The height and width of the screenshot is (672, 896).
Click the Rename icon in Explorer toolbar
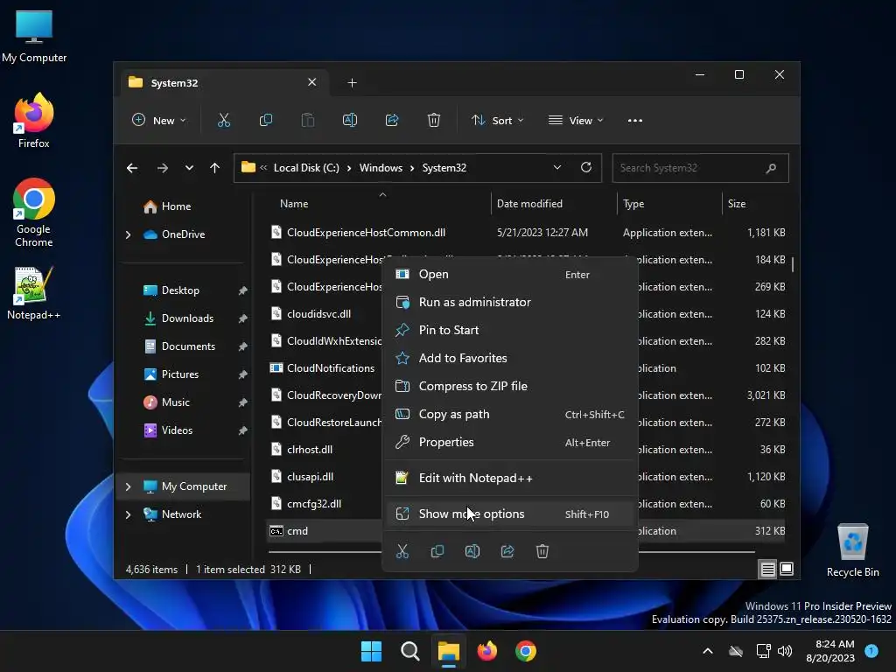(x=350, y=121)
